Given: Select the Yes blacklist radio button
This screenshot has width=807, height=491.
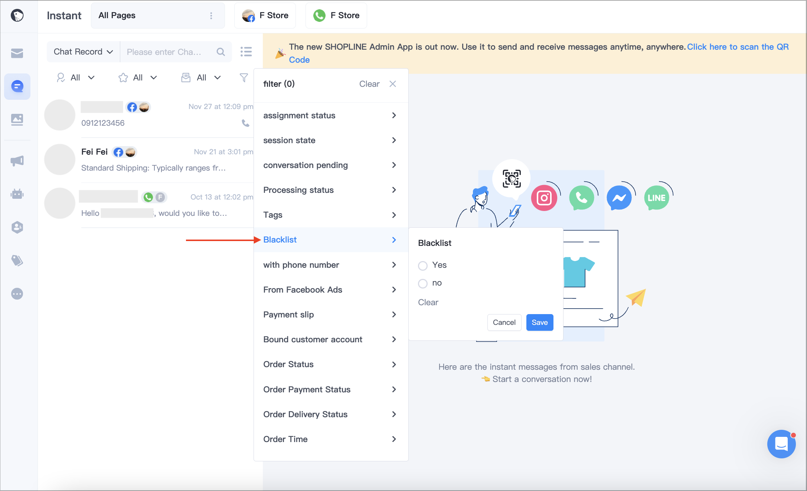Looking at the screenshot, I should coord(423,266).
